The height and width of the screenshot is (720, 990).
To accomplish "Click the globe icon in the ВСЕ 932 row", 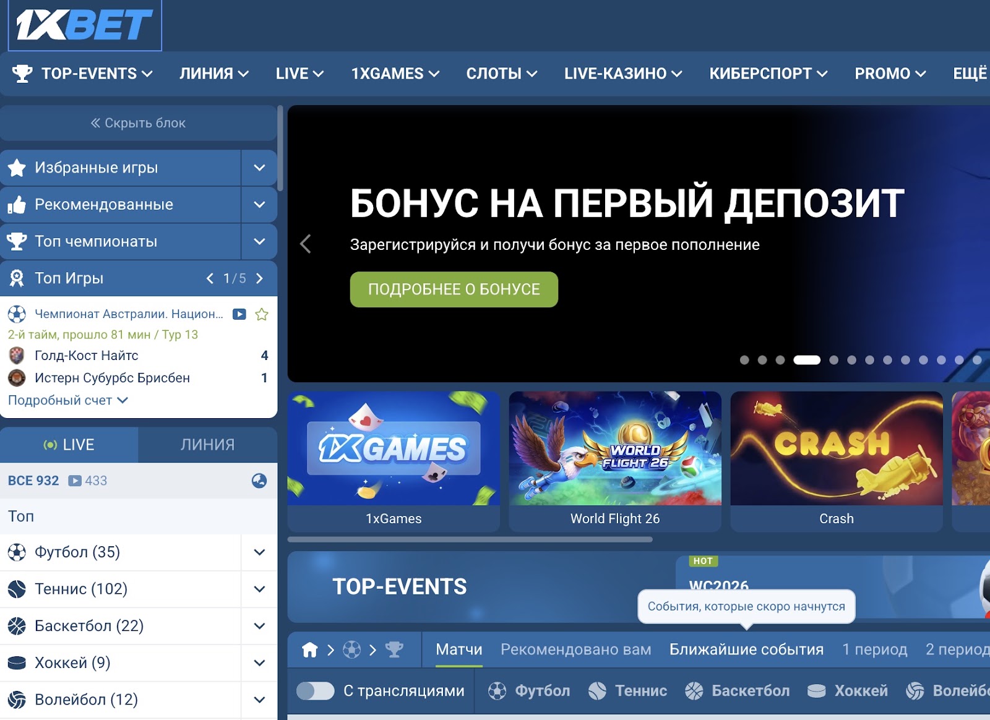I will (x=259, y=481).
